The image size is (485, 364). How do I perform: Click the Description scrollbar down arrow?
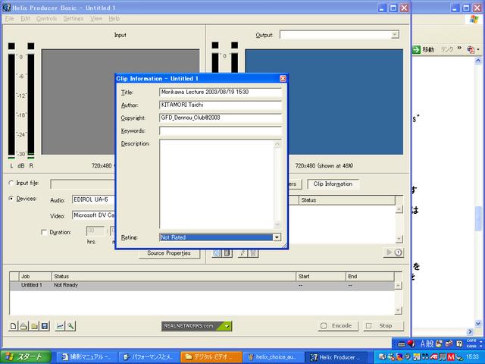pos(277,224)
